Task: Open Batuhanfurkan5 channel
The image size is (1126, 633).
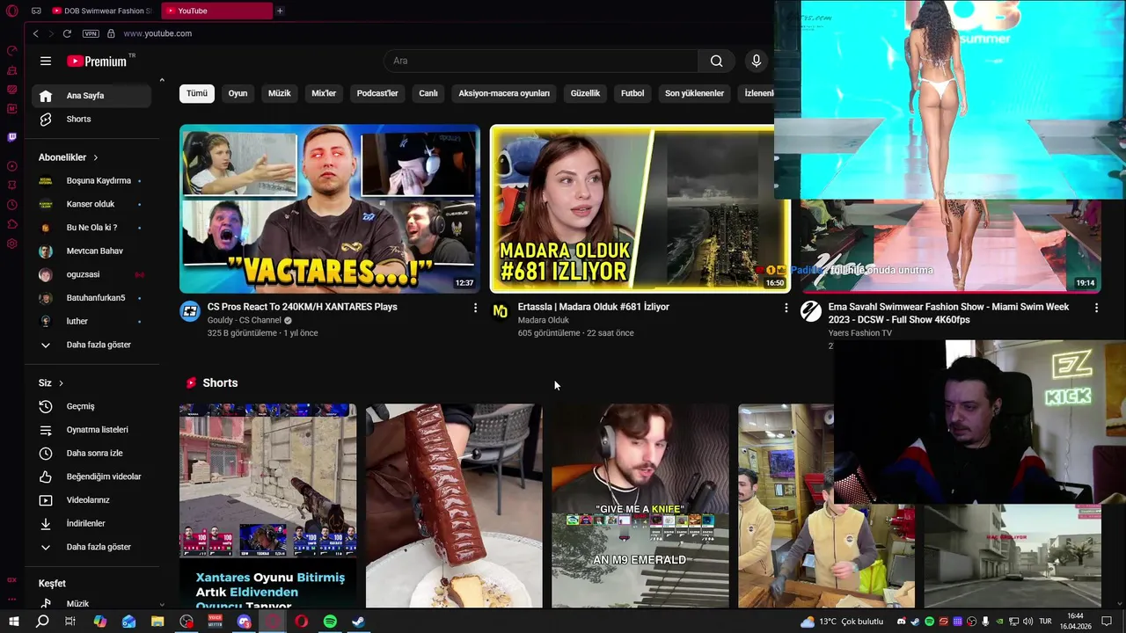Action: tap(91, 298)
